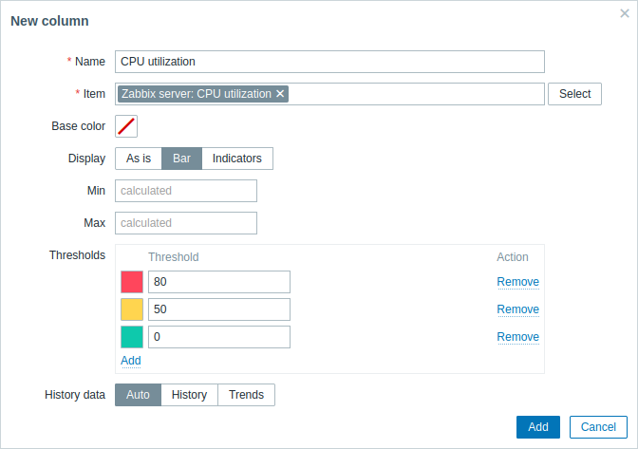This screenshot has width=638, height=449.
Task: Remove the Zabbix server CPU utilization item tag
Action: pyautogui.click(x=280, y=94)
